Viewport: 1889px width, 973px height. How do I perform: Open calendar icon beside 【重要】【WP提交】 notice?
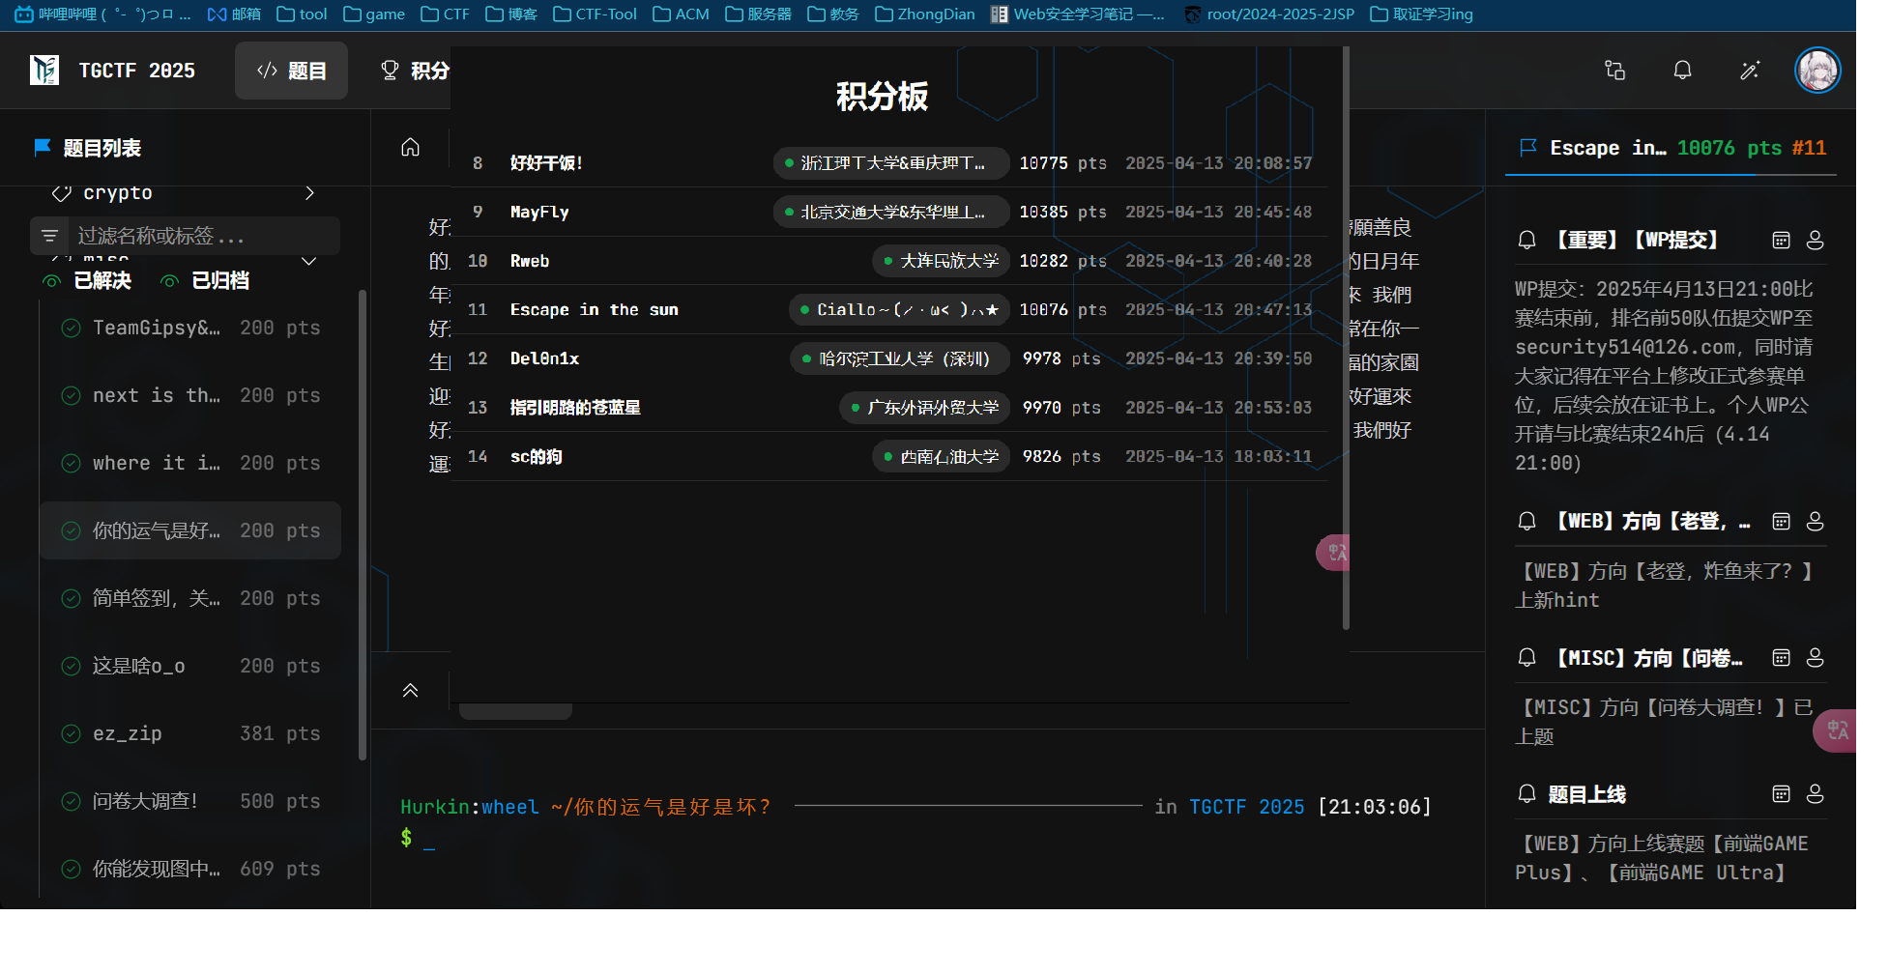click(x=1781, y=240)
